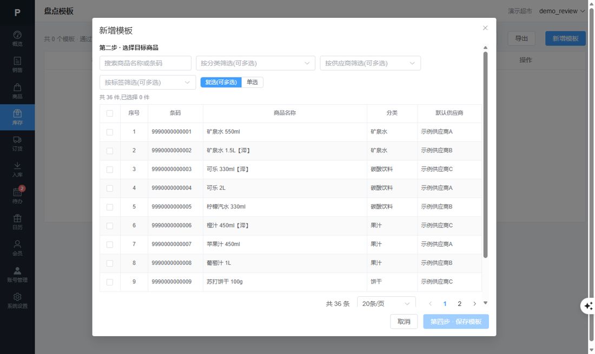
Task: Click the 商品名称 column header
Action: pos(285,113)
